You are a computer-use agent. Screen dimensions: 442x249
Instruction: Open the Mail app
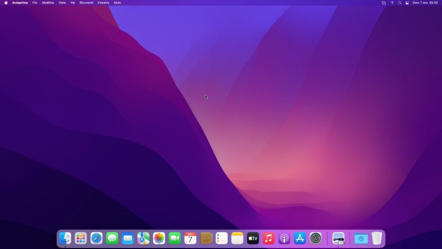point(128,238)
